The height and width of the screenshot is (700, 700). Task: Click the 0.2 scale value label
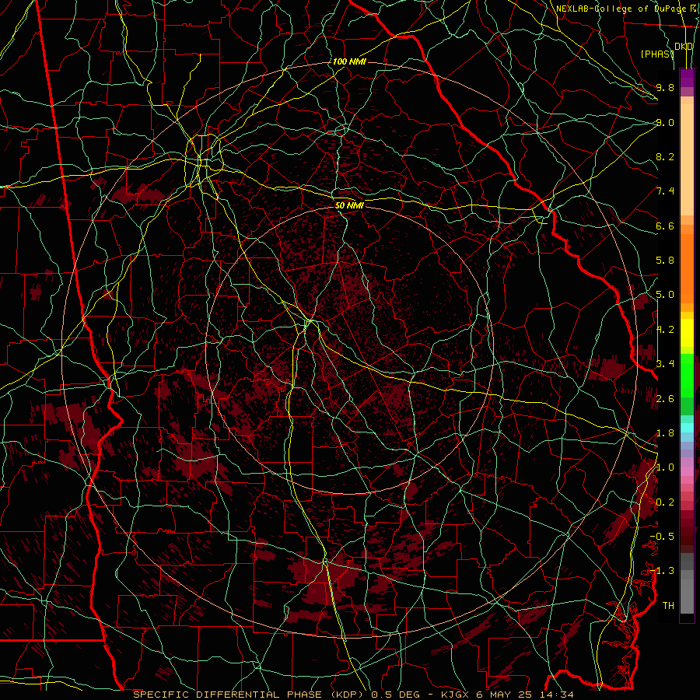(665, 502)
